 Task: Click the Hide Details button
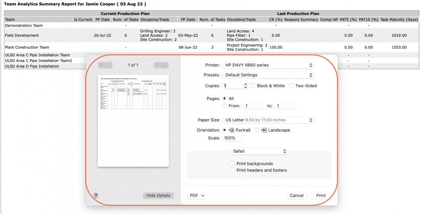click(x=158, y=196)
